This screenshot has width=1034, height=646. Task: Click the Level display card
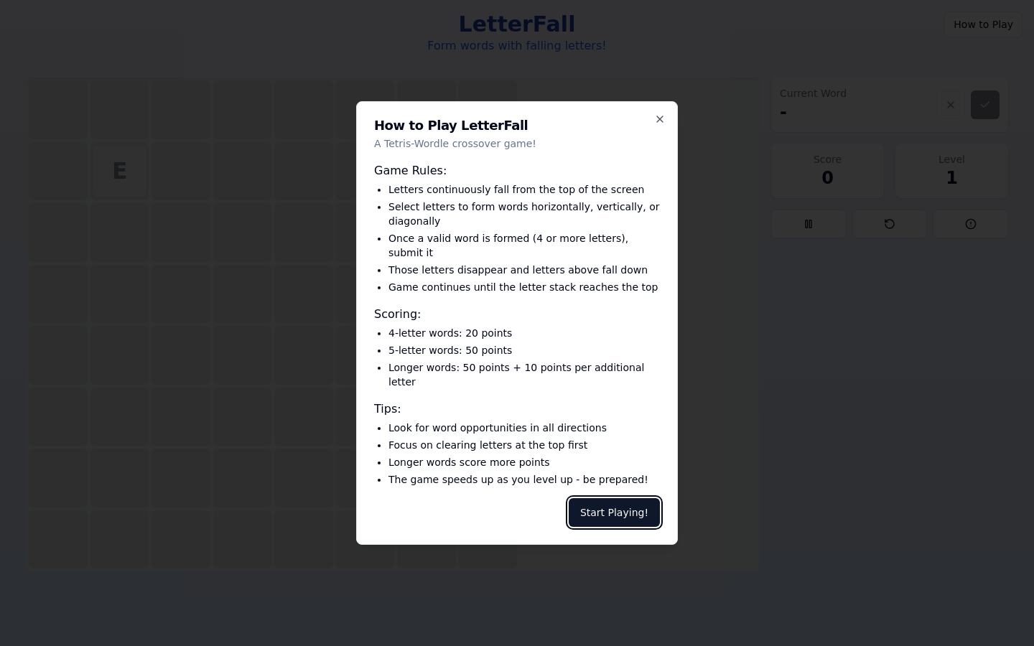952,171
